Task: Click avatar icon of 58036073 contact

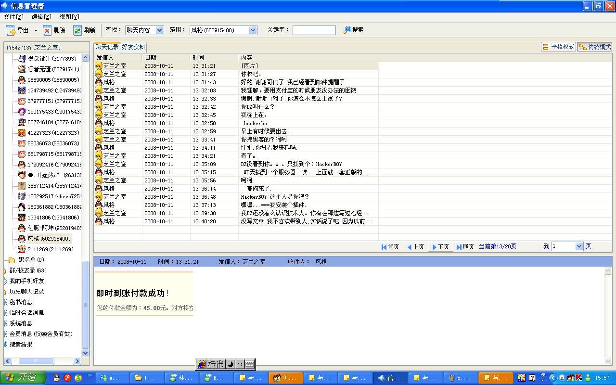Action: pos(21,143)
